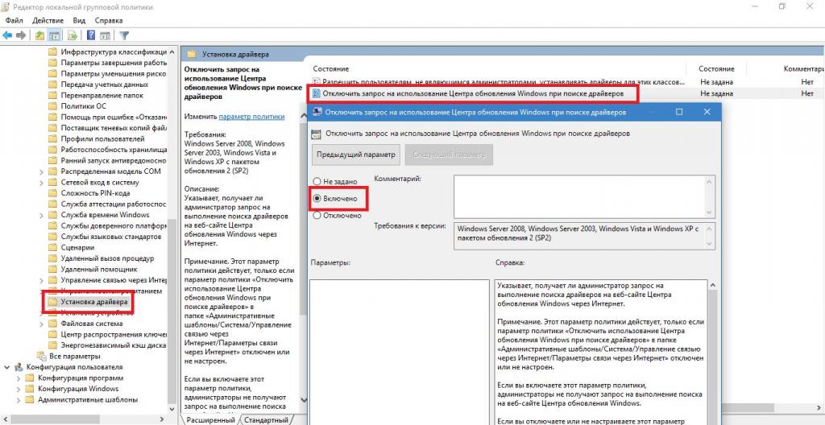Open the Вид menu
The width and height of the screenshot is (825, 425).
point(79,20)
